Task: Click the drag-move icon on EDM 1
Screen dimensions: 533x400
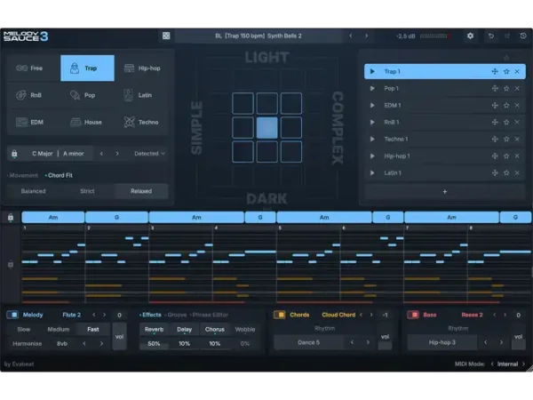Action: point(495,106)
